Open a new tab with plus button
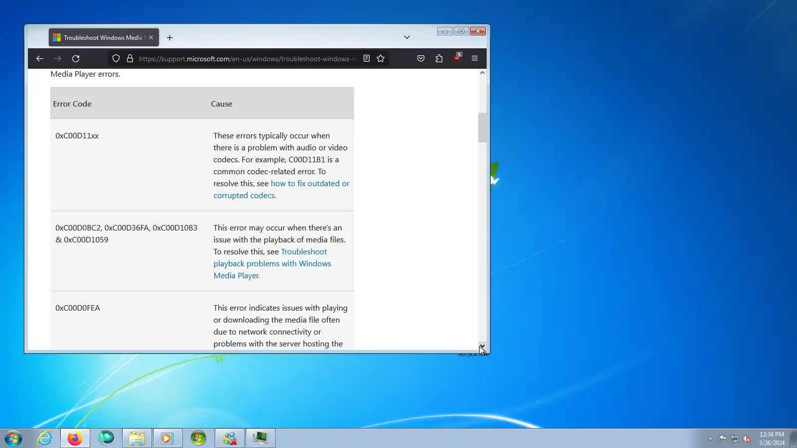Image resolution: width=797 pixels, height=448 pixels. tap(170, 38)
